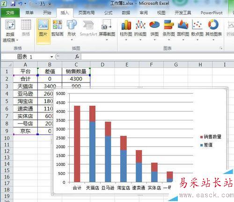
Task: Open the Undo history dropdown arrow
Action: (x=25, y=4)
